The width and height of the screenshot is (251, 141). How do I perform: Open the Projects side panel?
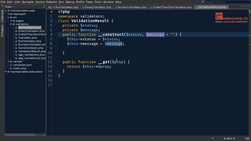click(x=2, y=31)
